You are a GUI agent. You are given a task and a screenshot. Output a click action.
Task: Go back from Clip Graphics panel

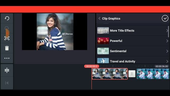99,18
